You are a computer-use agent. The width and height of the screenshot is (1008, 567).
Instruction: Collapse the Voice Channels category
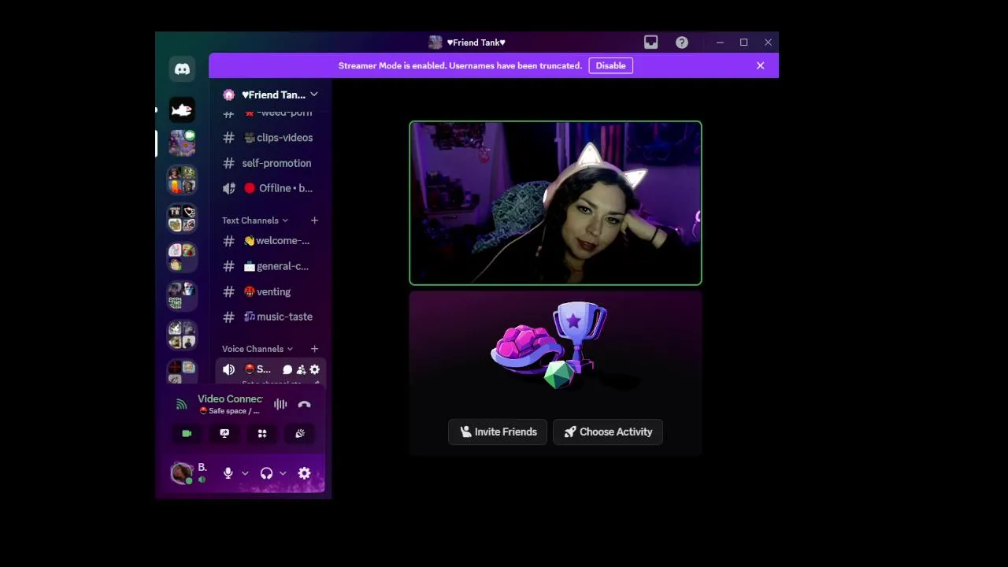point(257,349)
